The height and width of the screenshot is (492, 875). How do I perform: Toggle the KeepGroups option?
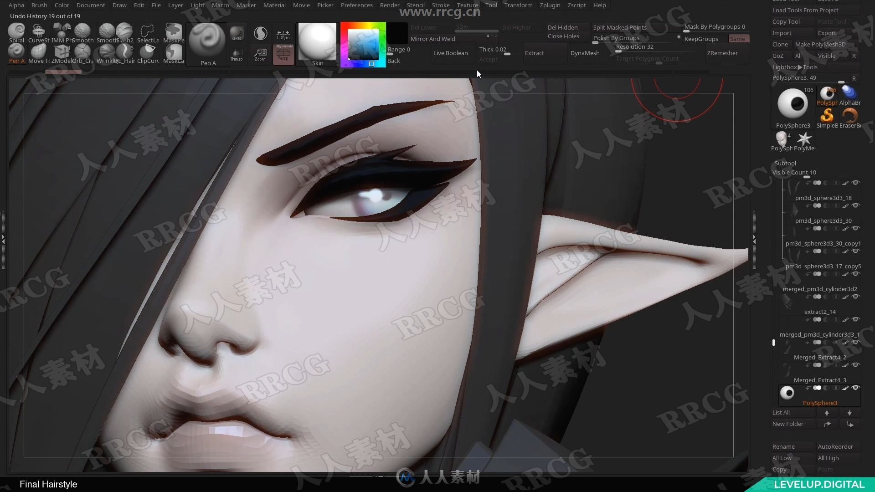701,39
